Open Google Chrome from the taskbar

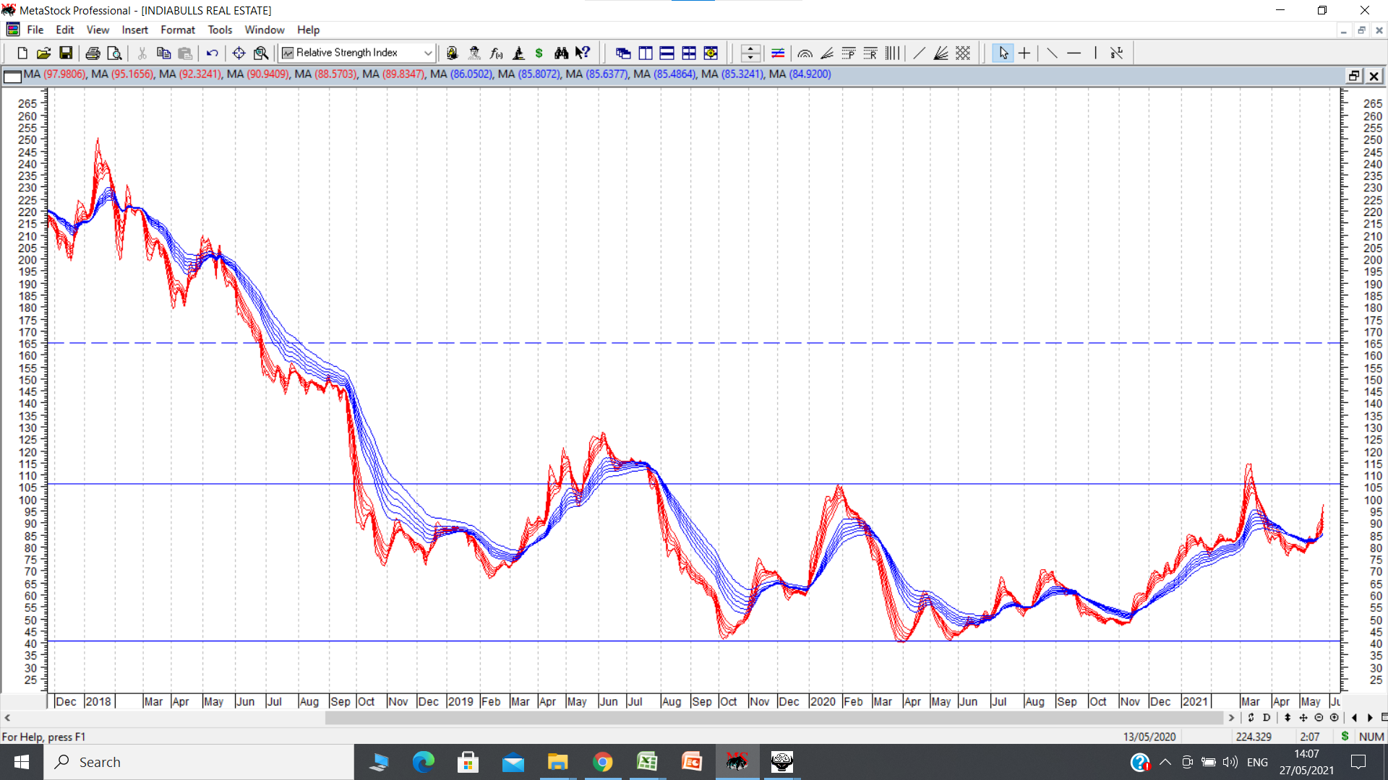602,762
